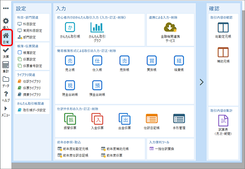The height and width of the screenshot is (169, 245).
Task: Open 科目設定 in settings
Action: click(27, 24)
